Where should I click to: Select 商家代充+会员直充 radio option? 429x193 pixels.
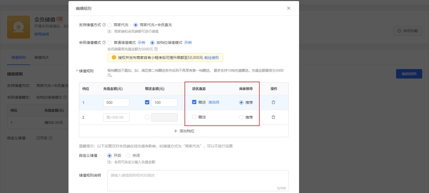135,25
